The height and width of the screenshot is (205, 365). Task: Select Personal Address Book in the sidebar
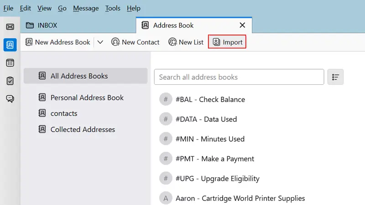(x=87, y=97)
